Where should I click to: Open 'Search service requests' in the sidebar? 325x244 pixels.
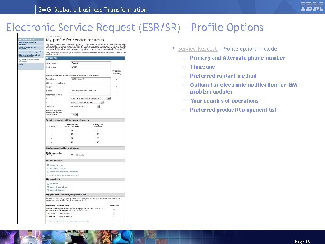(x=30, y=52)
